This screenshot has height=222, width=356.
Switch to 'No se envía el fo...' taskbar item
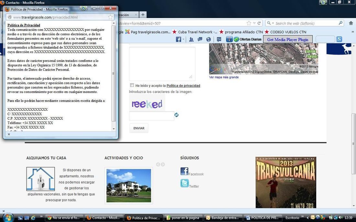64,218
